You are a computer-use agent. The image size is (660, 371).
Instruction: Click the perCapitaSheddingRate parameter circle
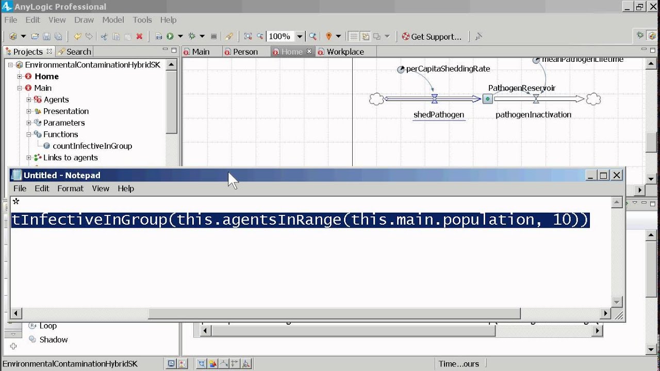point(401,70)
